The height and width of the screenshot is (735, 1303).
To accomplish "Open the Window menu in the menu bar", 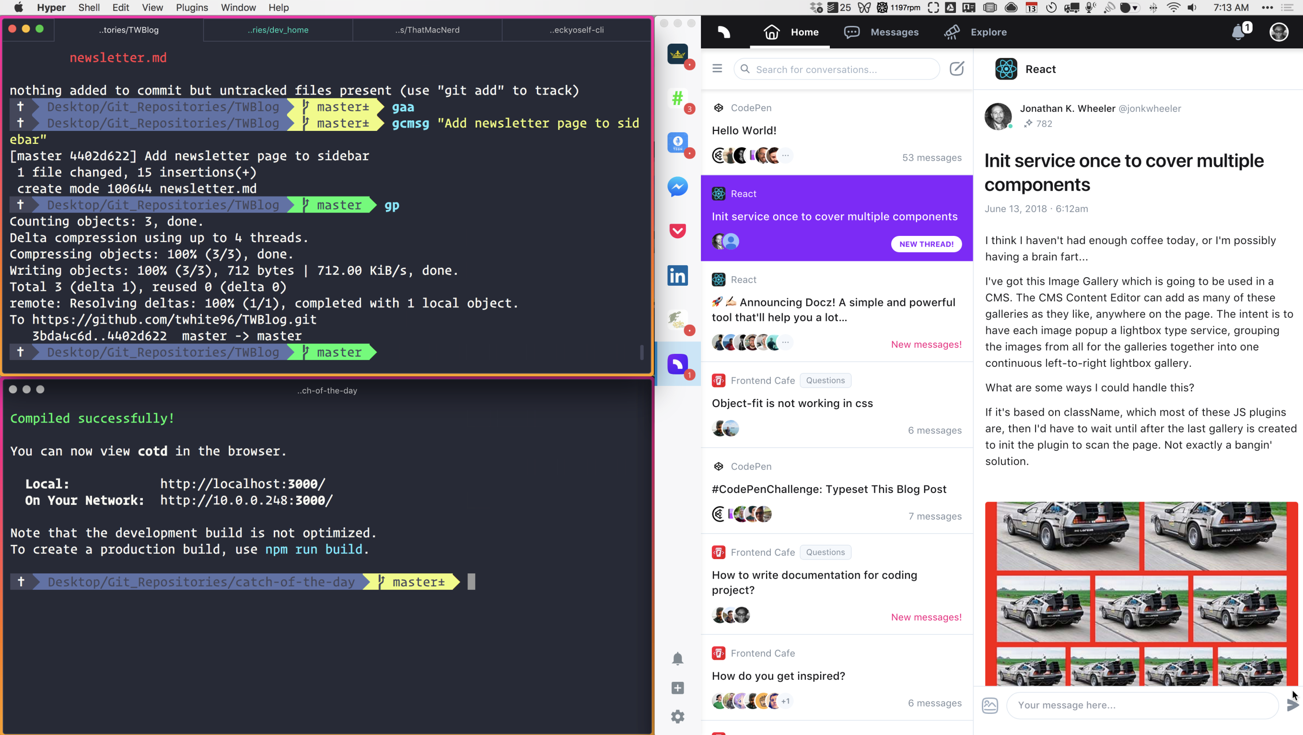I will pos(238,8).
